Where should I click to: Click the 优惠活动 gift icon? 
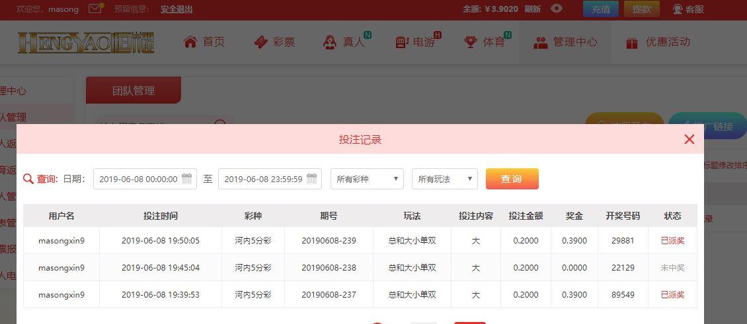click(632, 43)
